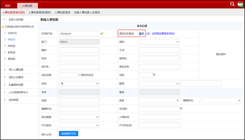Open the 角色 dropdown

tap(159, 42)
